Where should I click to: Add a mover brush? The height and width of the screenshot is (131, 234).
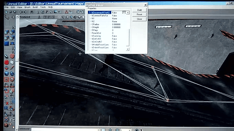(12, 44)
